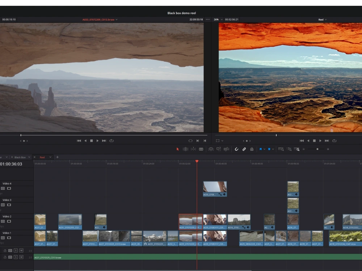Mute the first audio track
The image size is (362, 271).
tap(21, 250)
